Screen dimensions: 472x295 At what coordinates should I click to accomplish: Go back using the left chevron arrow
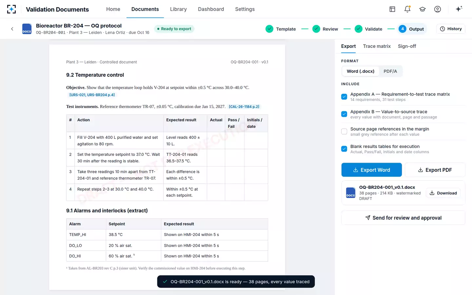pyautogui.click(x=12, y=29)
